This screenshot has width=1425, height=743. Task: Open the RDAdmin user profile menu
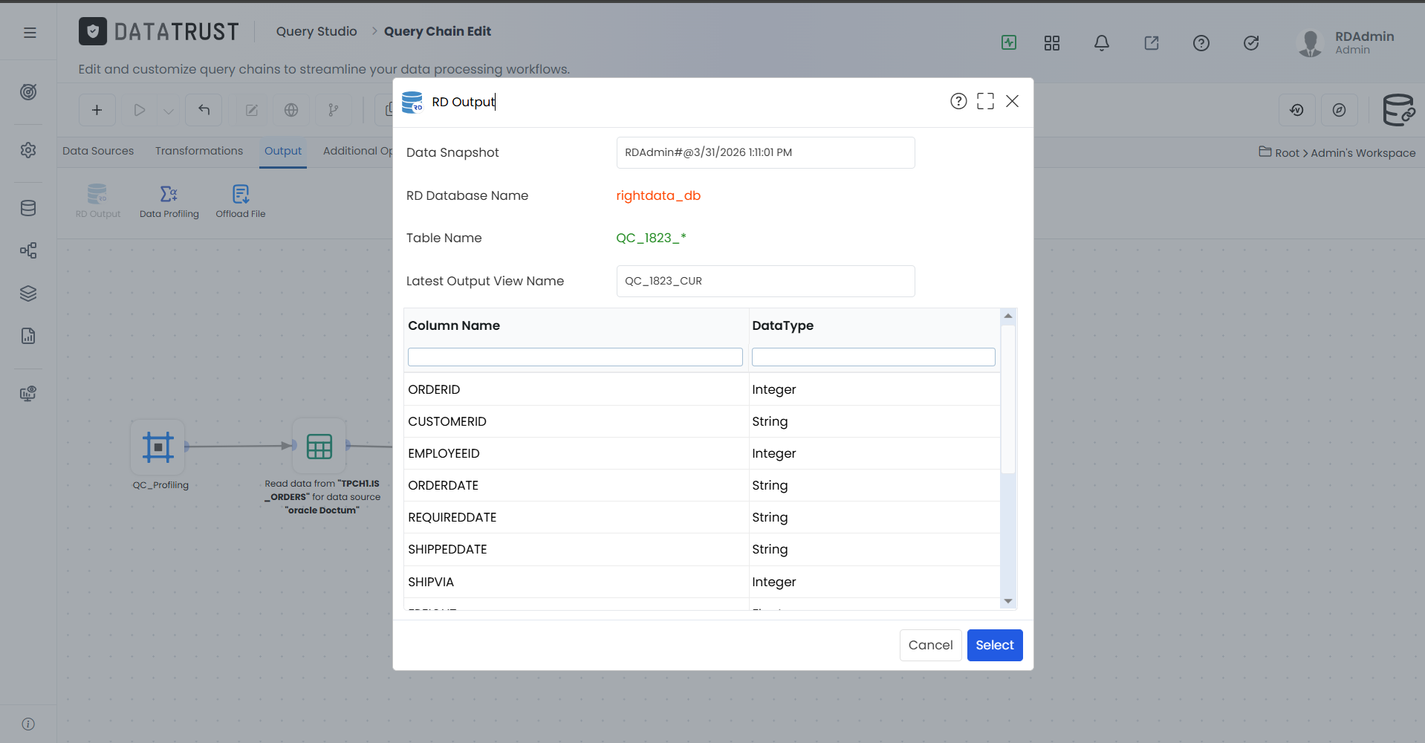[x=1346, y=42]
